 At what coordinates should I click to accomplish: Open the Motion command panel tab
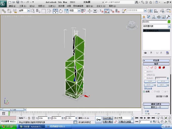159,17
